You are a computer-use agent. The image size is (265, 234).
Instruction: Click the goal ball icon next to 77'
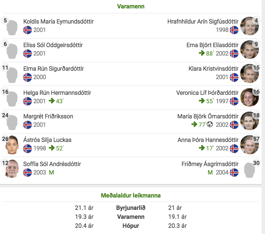(x=210, y=124)
